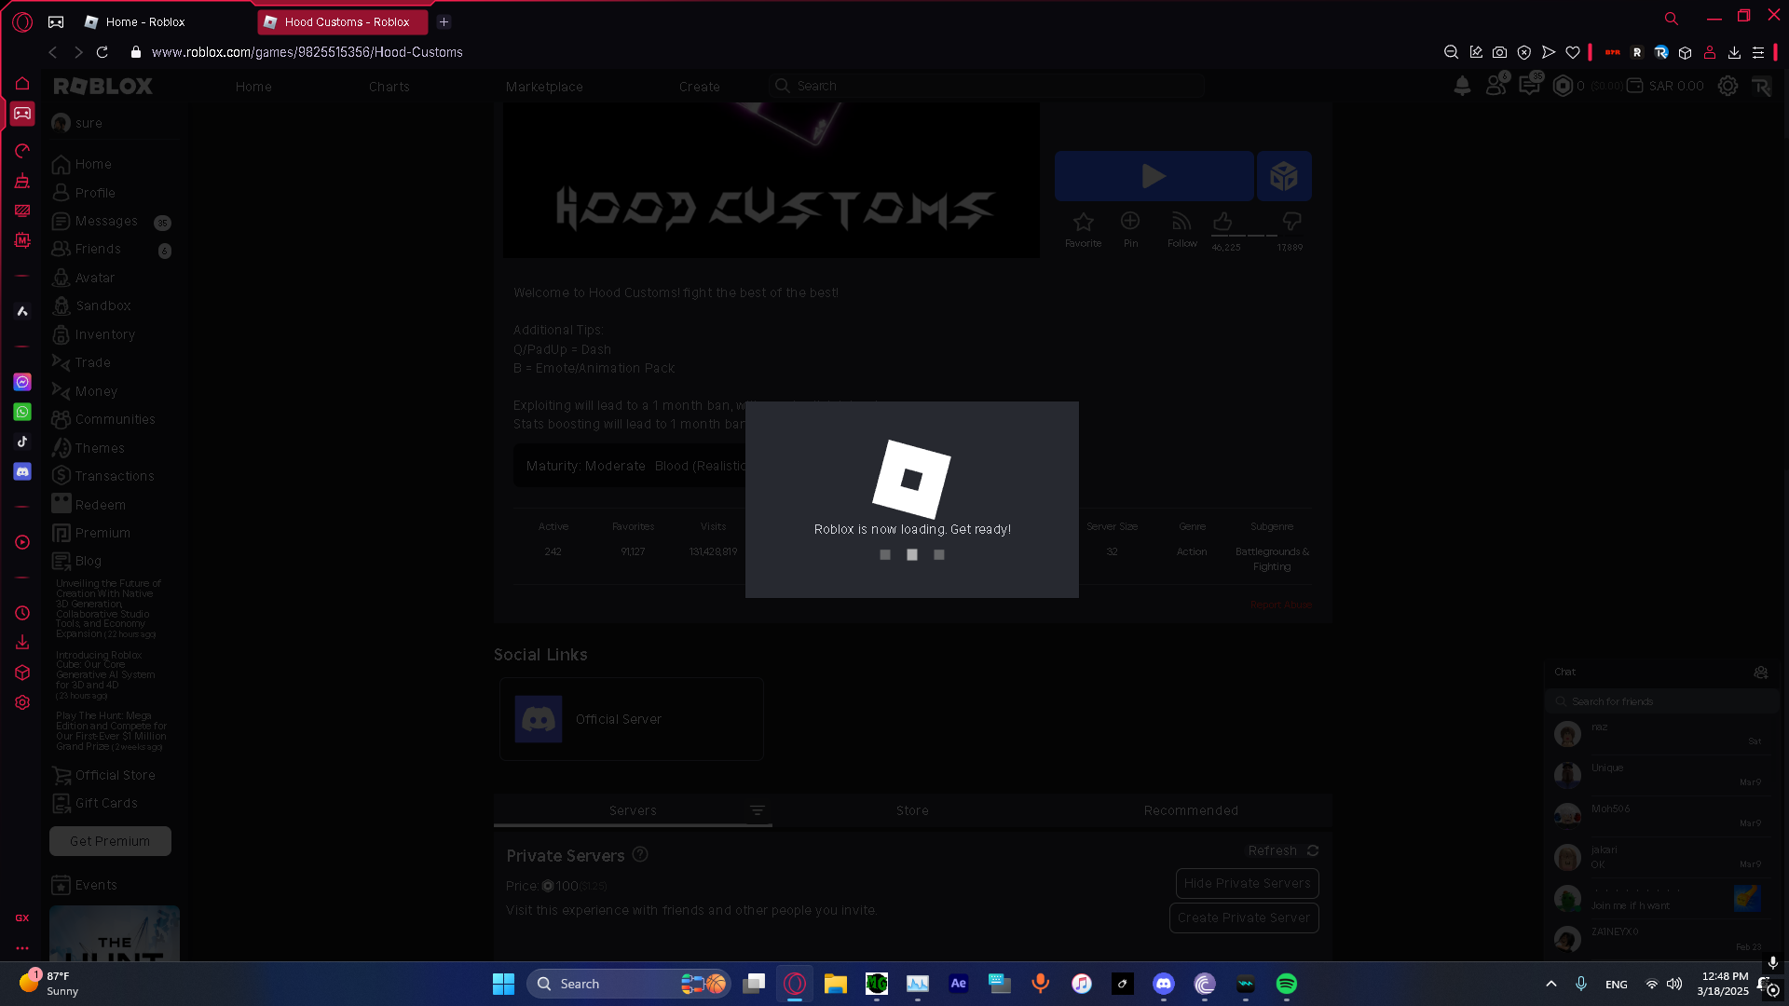Open Spotify from the Windows taskbar
The height and width of the screenshot is (1006, 1789).
pos(1286,984)
